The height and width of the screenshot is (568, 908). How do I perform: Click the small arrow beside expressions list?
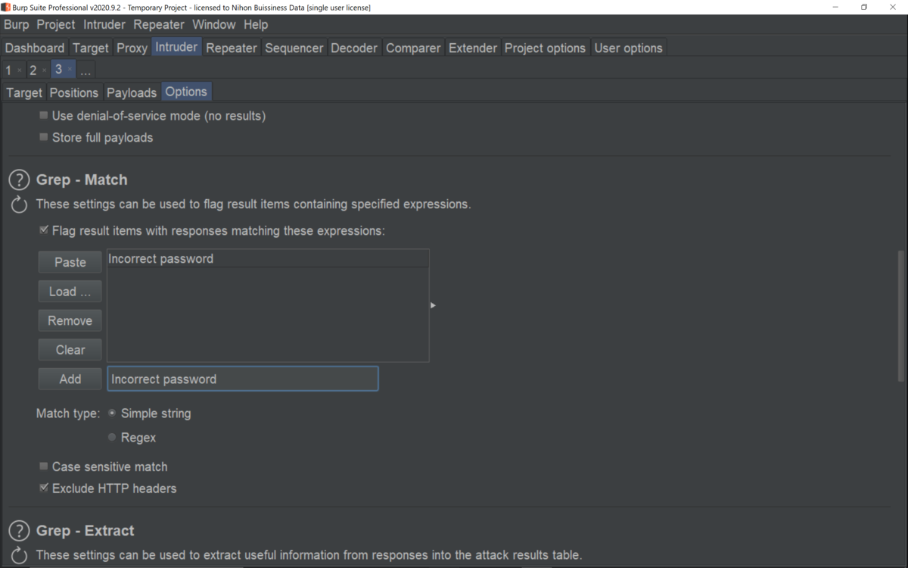[433, 305]
